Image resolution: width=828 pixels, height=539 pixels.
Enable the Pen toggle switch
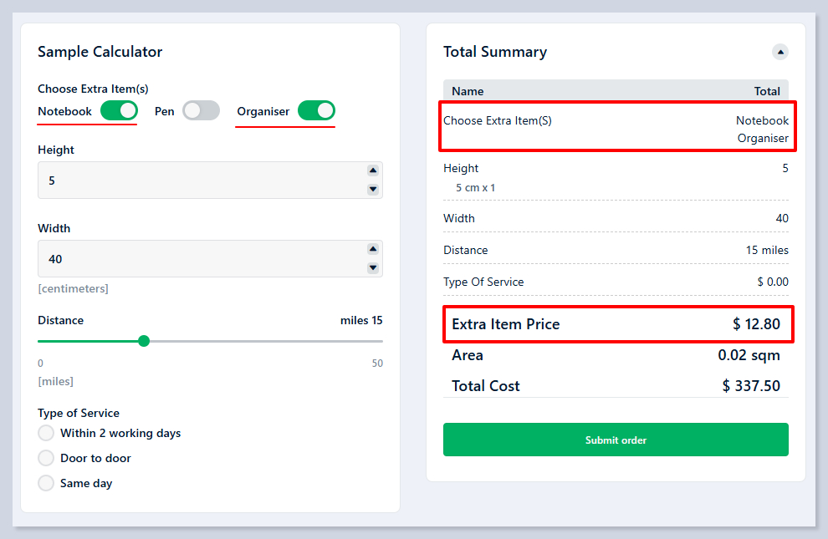click(x=201, y=110)
